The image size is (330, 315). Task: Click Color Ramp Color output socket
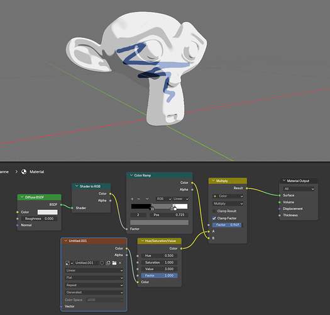click(x=192, y=183)
